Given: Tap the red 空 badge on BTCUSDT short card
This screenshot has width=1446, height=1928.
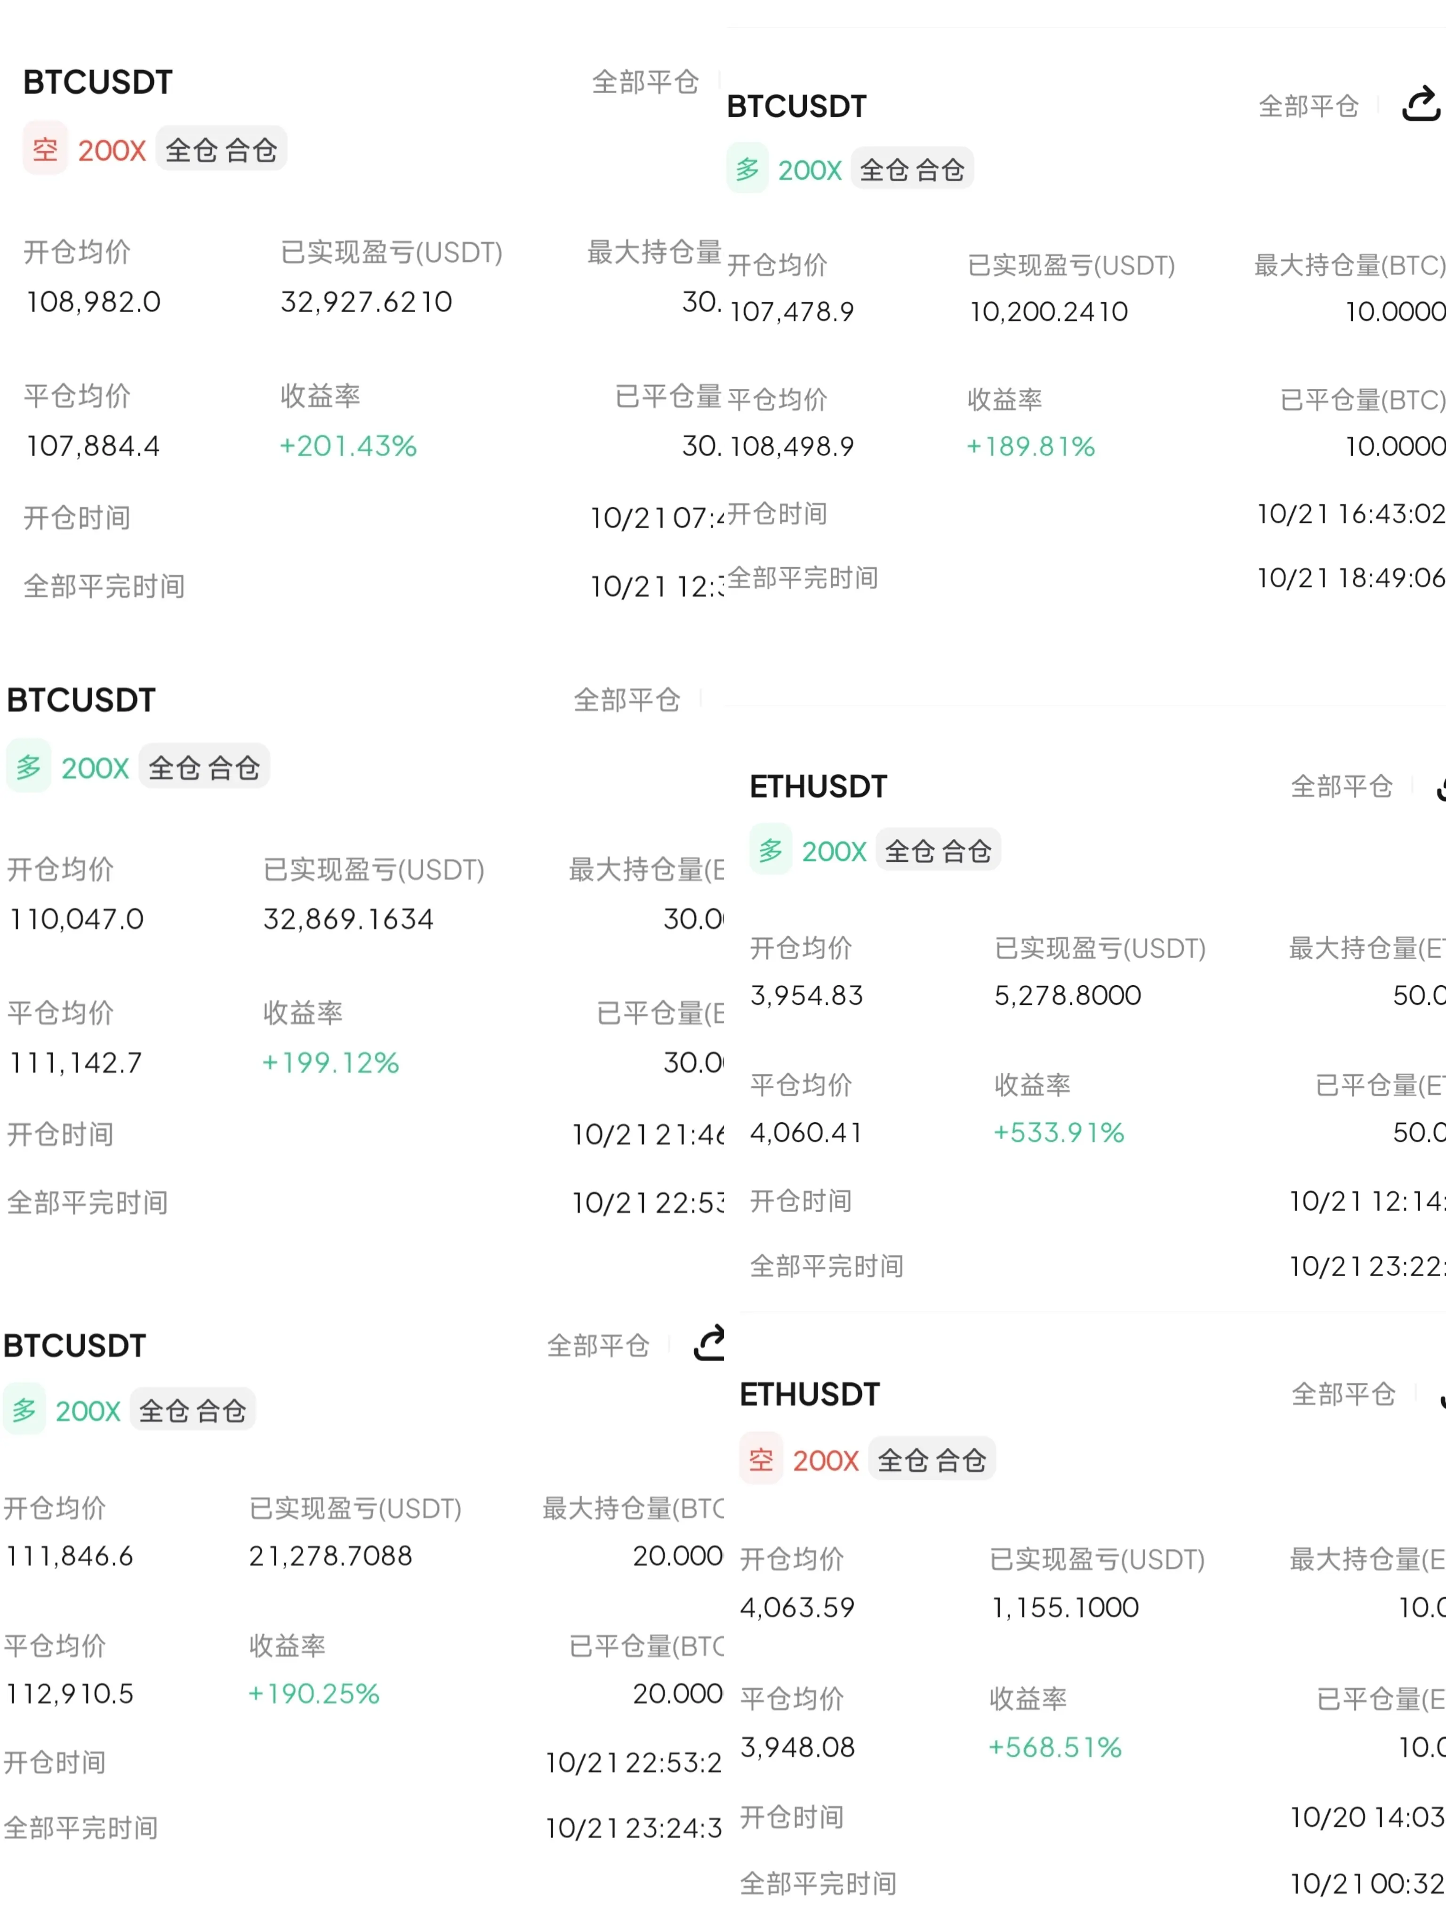Looking at the screenshot, I should coord(45,149).
